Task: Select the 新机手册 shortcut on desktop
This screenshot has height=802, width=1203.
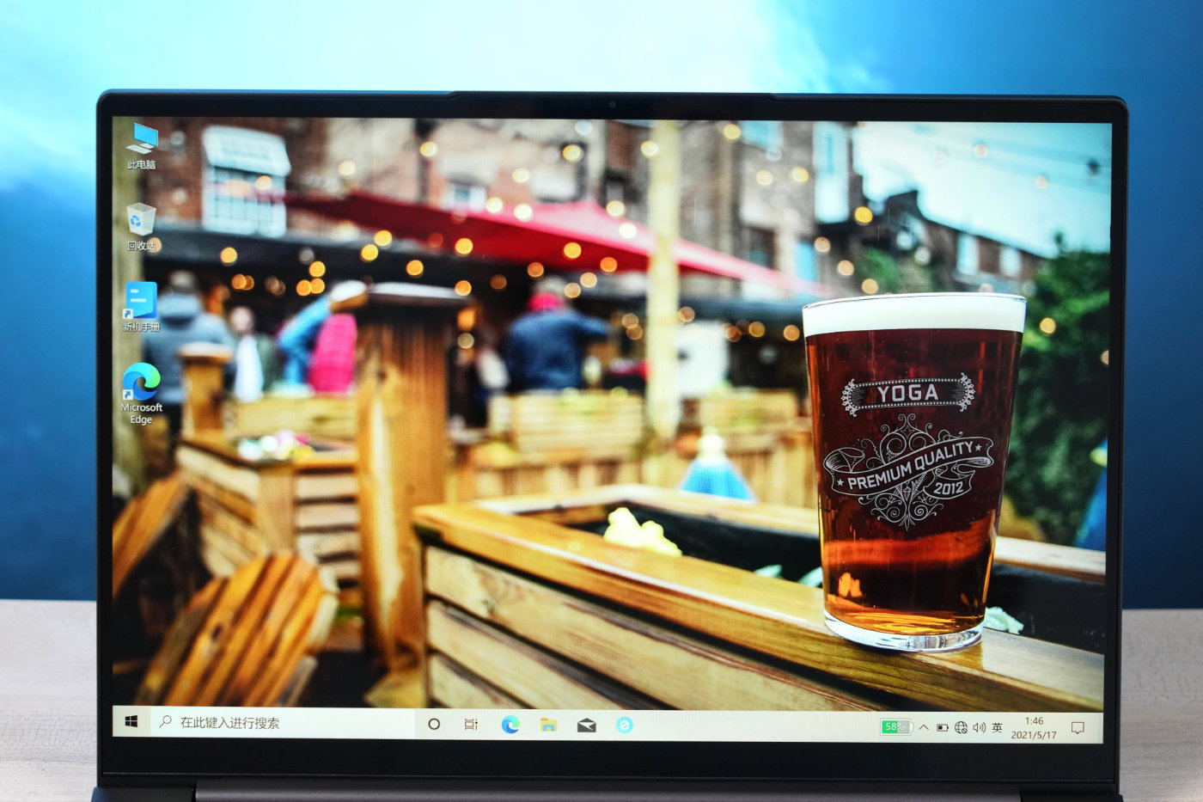Action: [x=141, y=307]
